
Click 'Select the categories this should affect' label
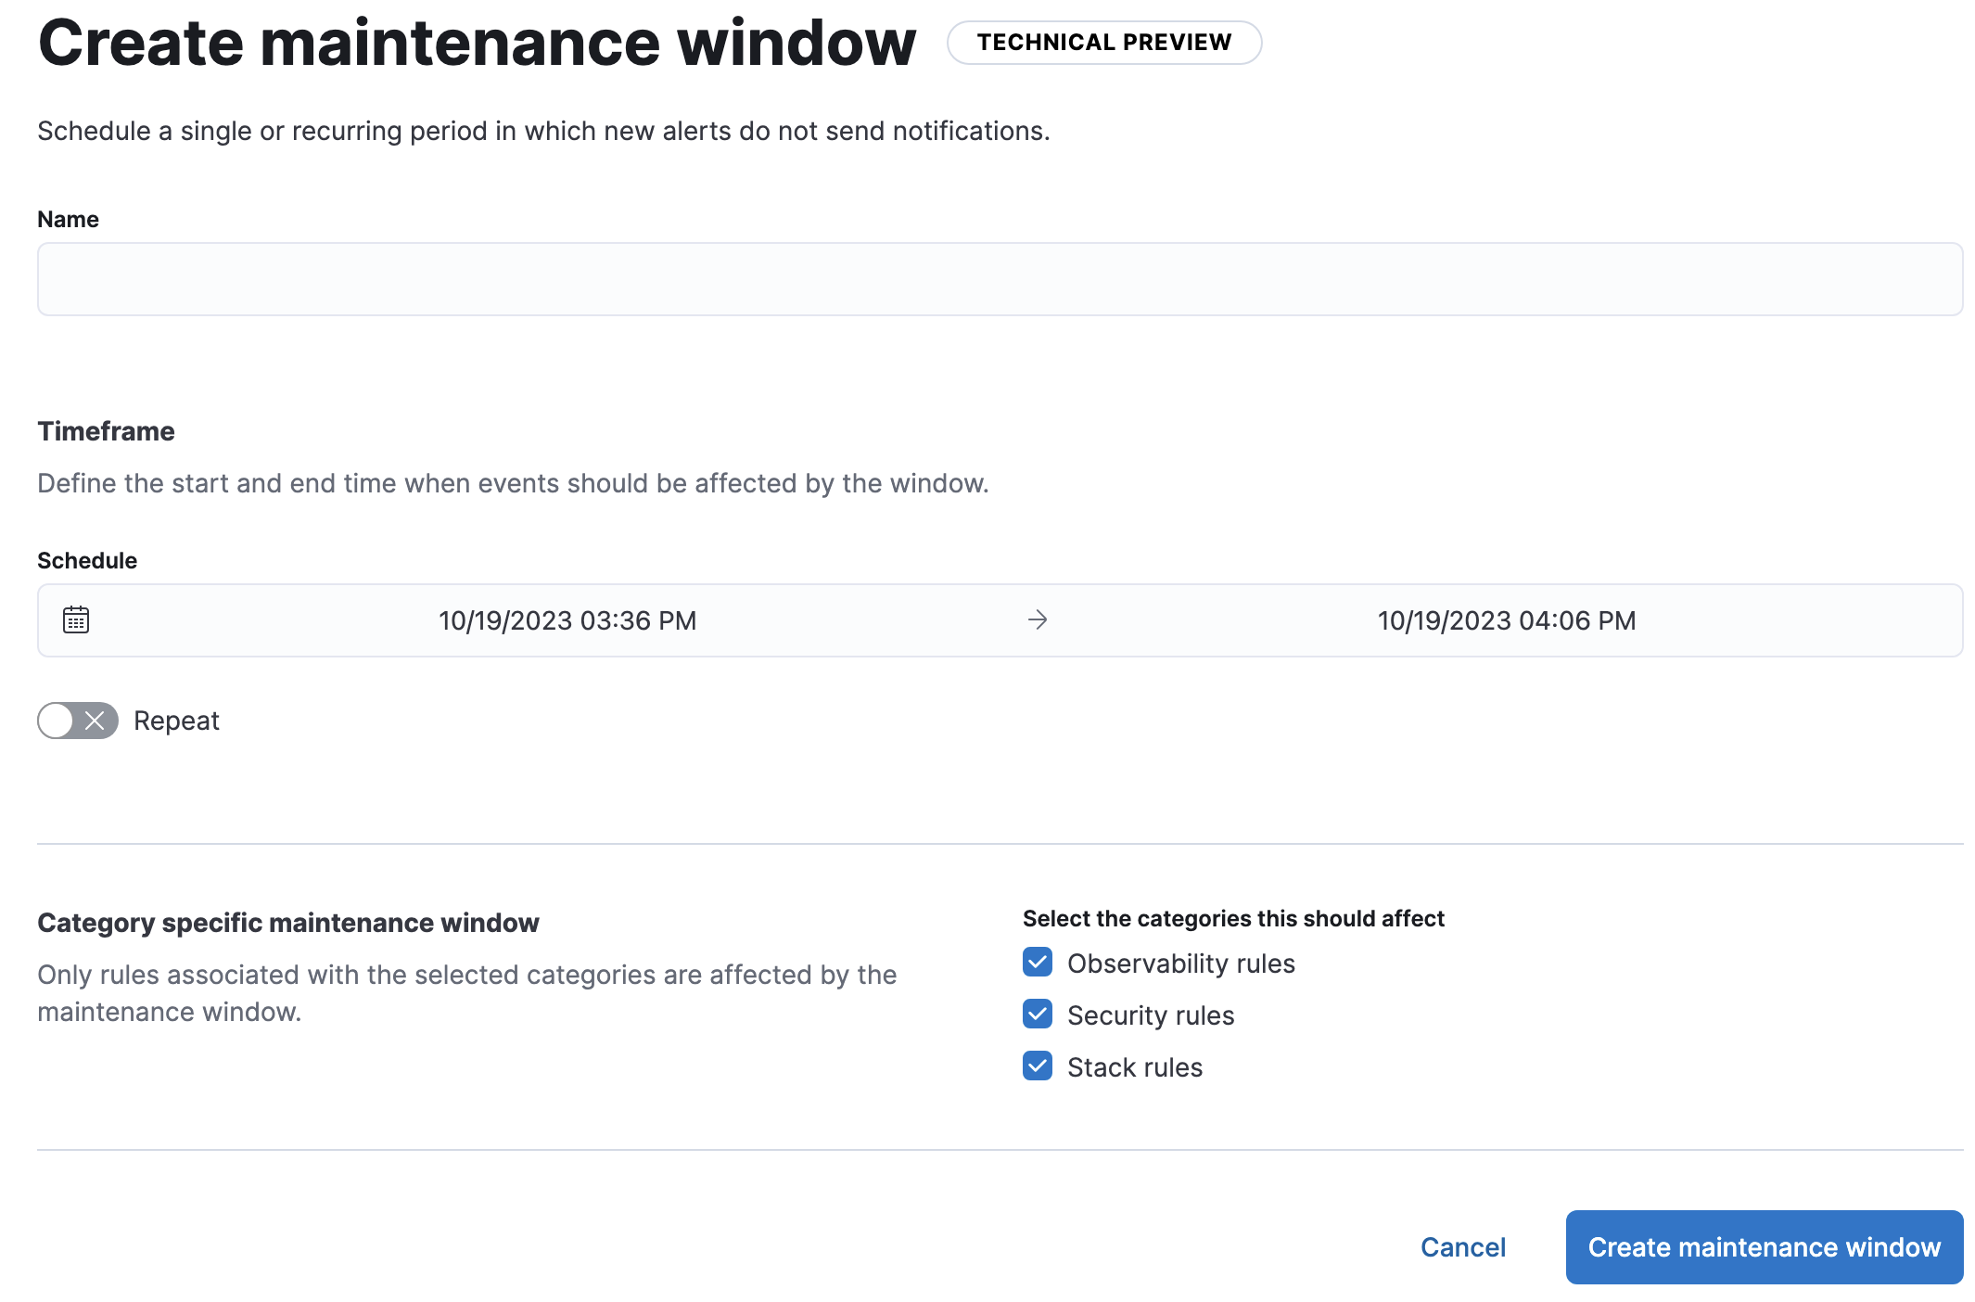pos(1233,918)
